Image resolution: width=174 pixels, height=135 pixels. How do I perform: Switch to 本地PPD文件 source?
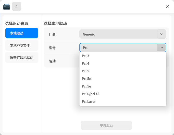pyautogui.click(x=22, y=45)
